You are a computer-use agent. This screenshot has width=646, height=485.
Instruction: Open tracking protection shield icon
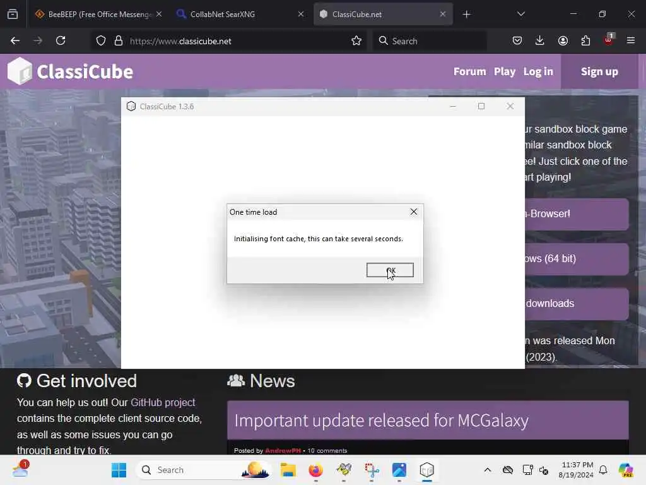click(100, 41)
